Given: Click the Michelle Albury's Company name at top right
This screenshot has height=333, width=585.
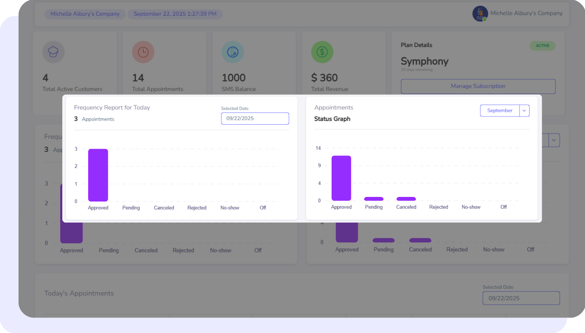Looking at the screenshot, I should click(526, 13).
